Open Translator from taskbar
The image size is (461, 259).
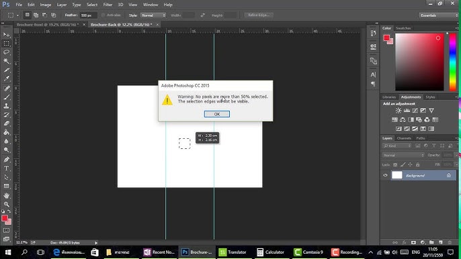(x=233, y=252)
